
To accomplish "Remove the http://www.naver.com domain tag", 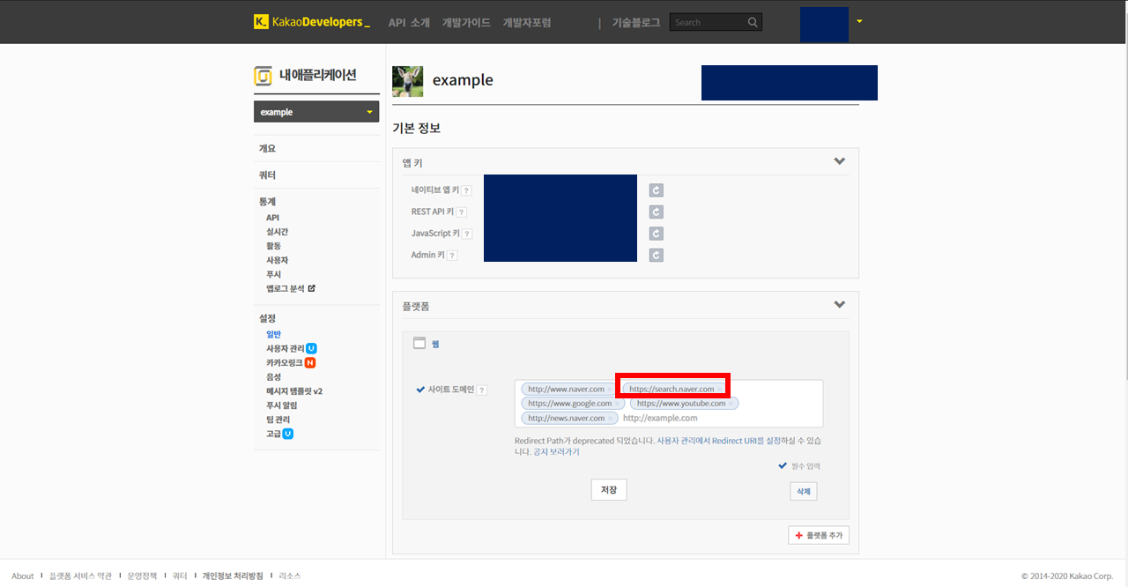I will pyautogui.click(x=610, y=390).
